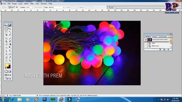The image size is (182, 102).
Task: Select the Hand tool
Action: [6, 60]
